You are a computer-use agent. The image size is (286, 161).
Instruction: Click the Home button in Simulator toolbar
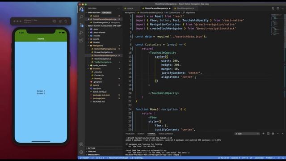click(60, 21)
